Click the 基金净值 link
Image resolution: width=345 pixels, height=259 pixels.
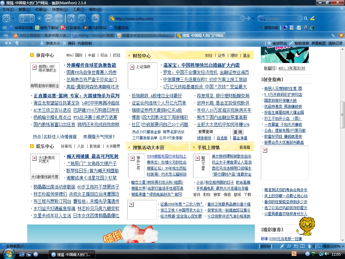tap(240, 138)
